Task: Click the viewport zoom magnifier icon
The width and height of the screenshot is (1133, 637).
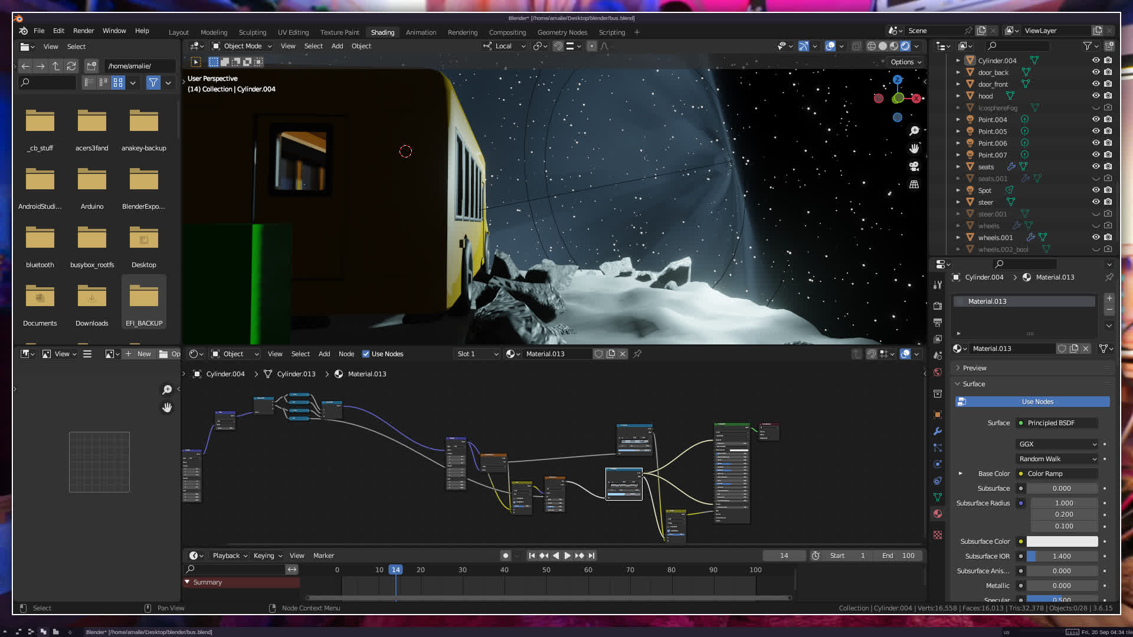Action: point(914,131)
